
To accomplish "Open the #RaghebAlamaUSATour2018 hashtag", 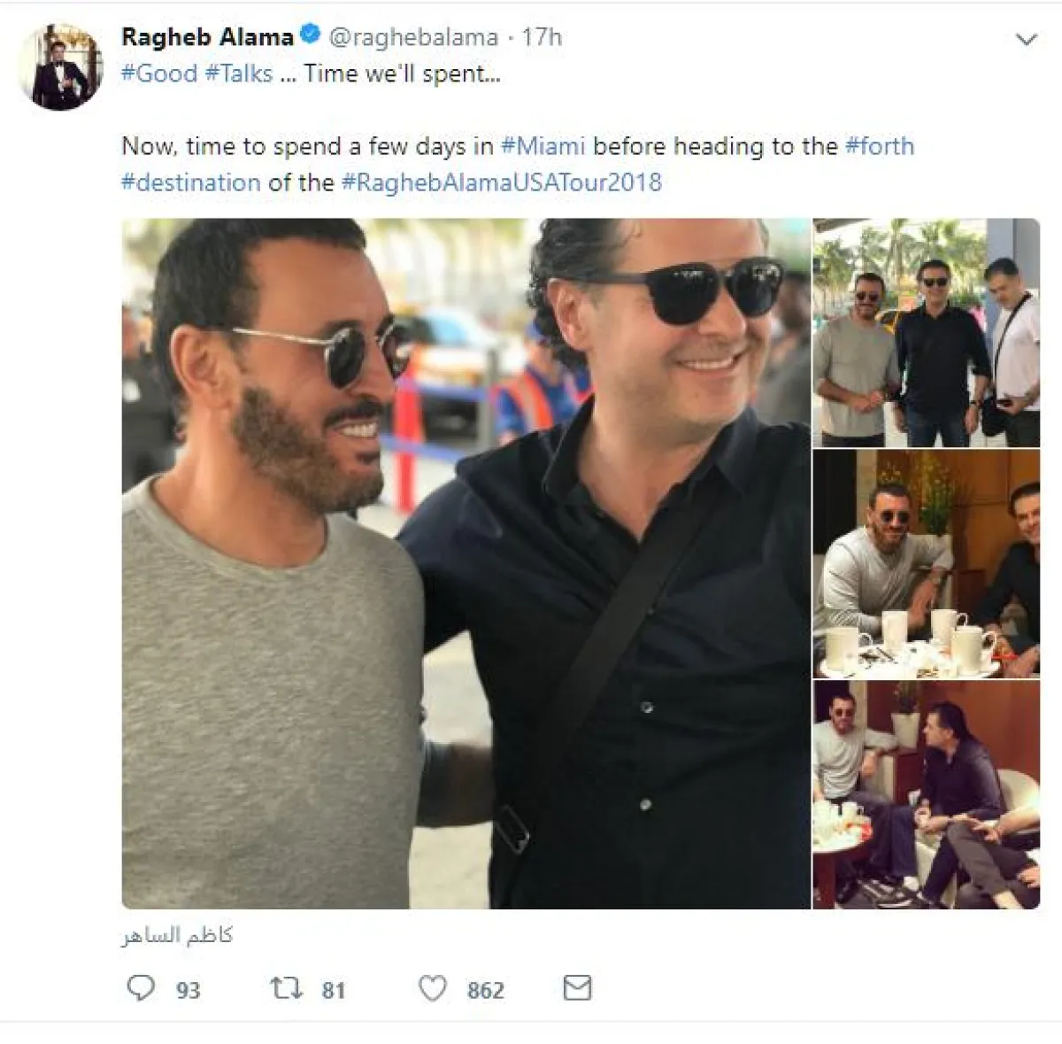I will point(501,182).
